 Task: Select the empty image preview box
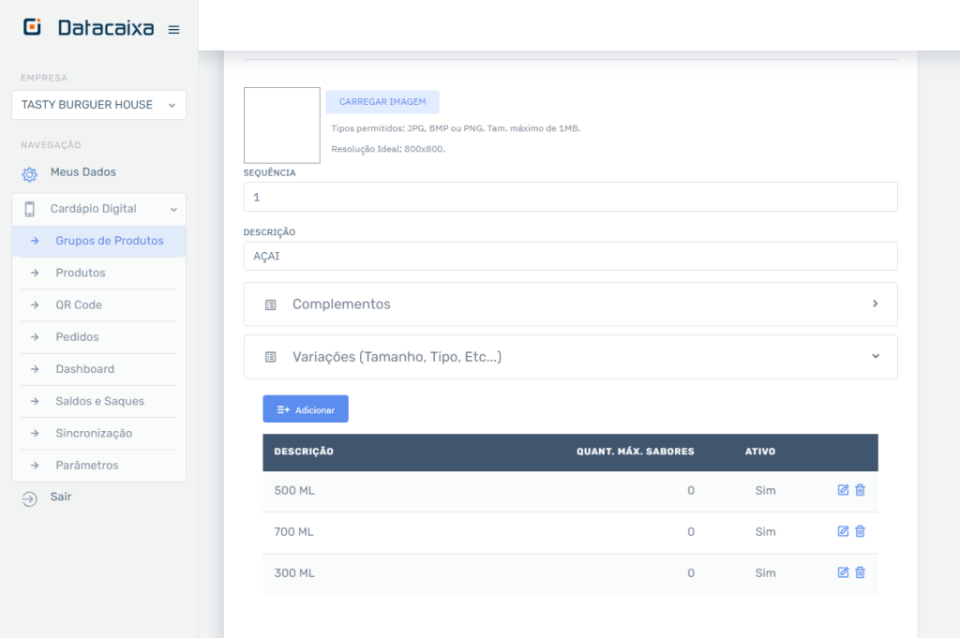click(x=281, y=126)
